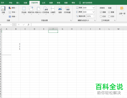This screenshot has height=98, width=127.
Task: Increase the 缩放比例 scale value
Action: coord(94,15)
